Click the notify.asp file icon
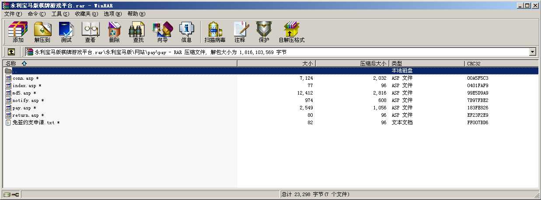This screenshot has height=200, width=541. click(x=8, y=100)
